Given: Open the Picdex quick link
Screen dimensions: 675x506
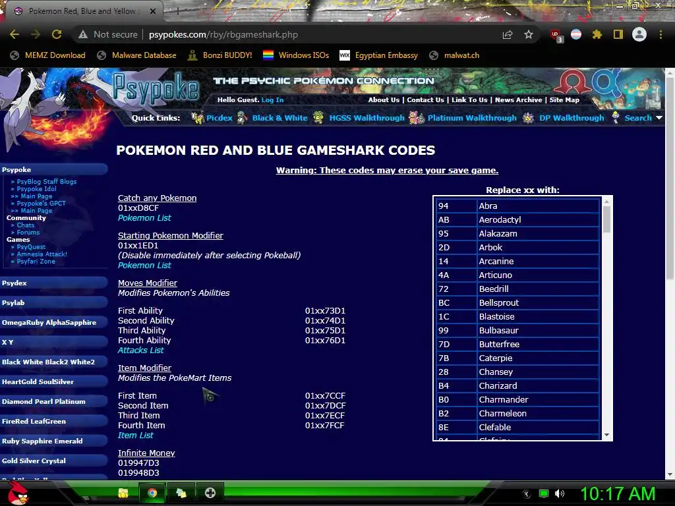Looking at the screenshot, I should (x=219, y=118).
